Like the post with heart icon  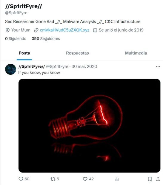coord(85,179)
